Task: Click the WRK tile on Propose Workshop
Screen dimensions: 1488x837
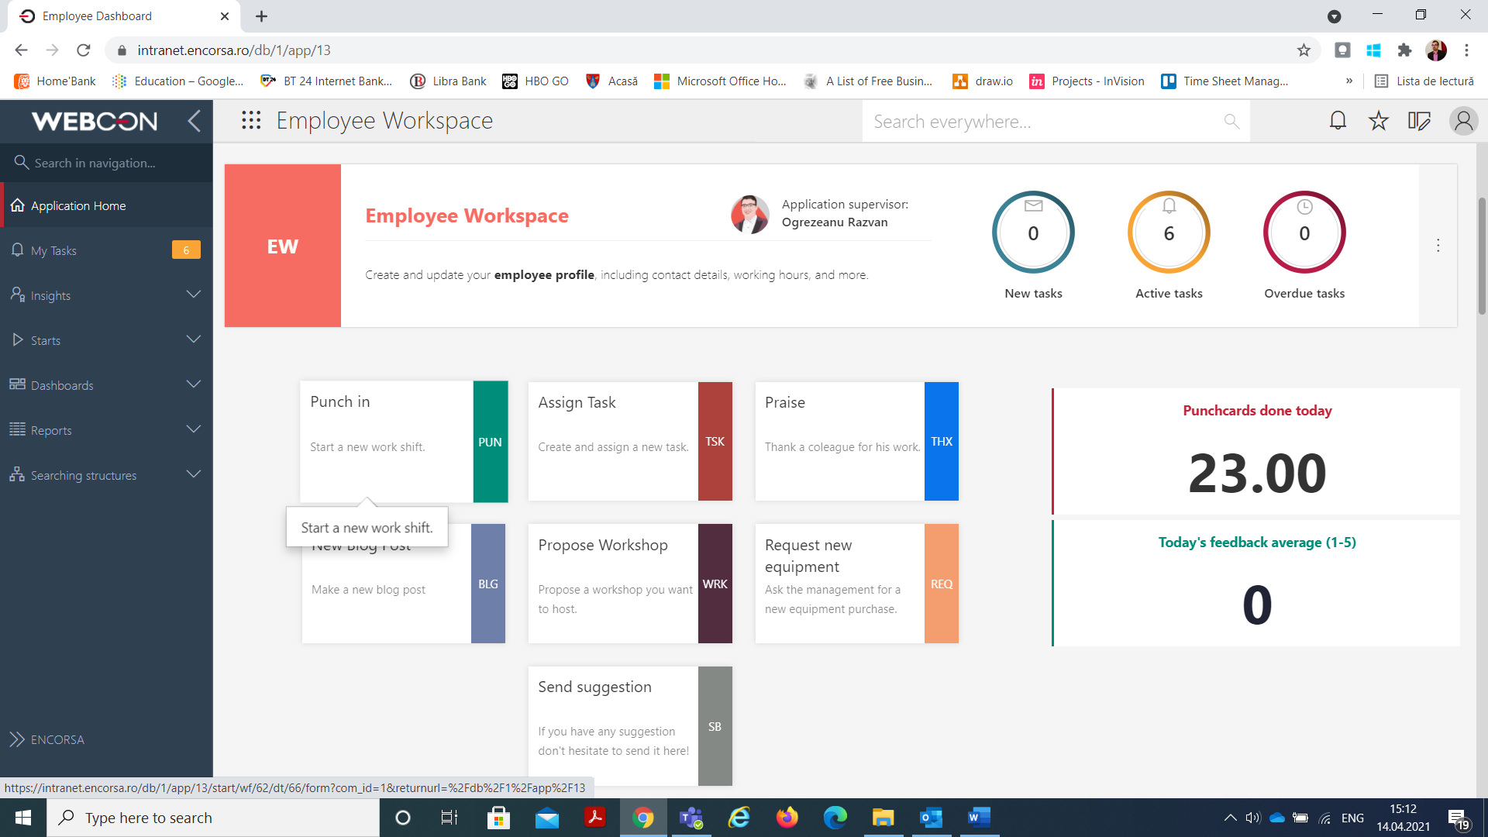Action: pos(715,584)
